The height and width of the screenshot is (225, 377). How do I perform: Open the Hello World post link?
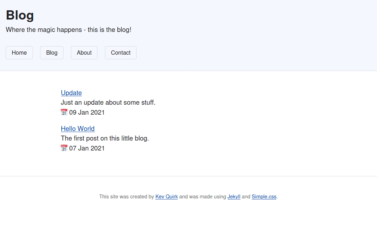coord(78,128)
